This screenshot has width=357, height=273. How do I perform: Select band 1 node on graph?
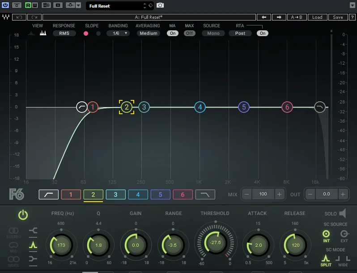click(93, 107)
